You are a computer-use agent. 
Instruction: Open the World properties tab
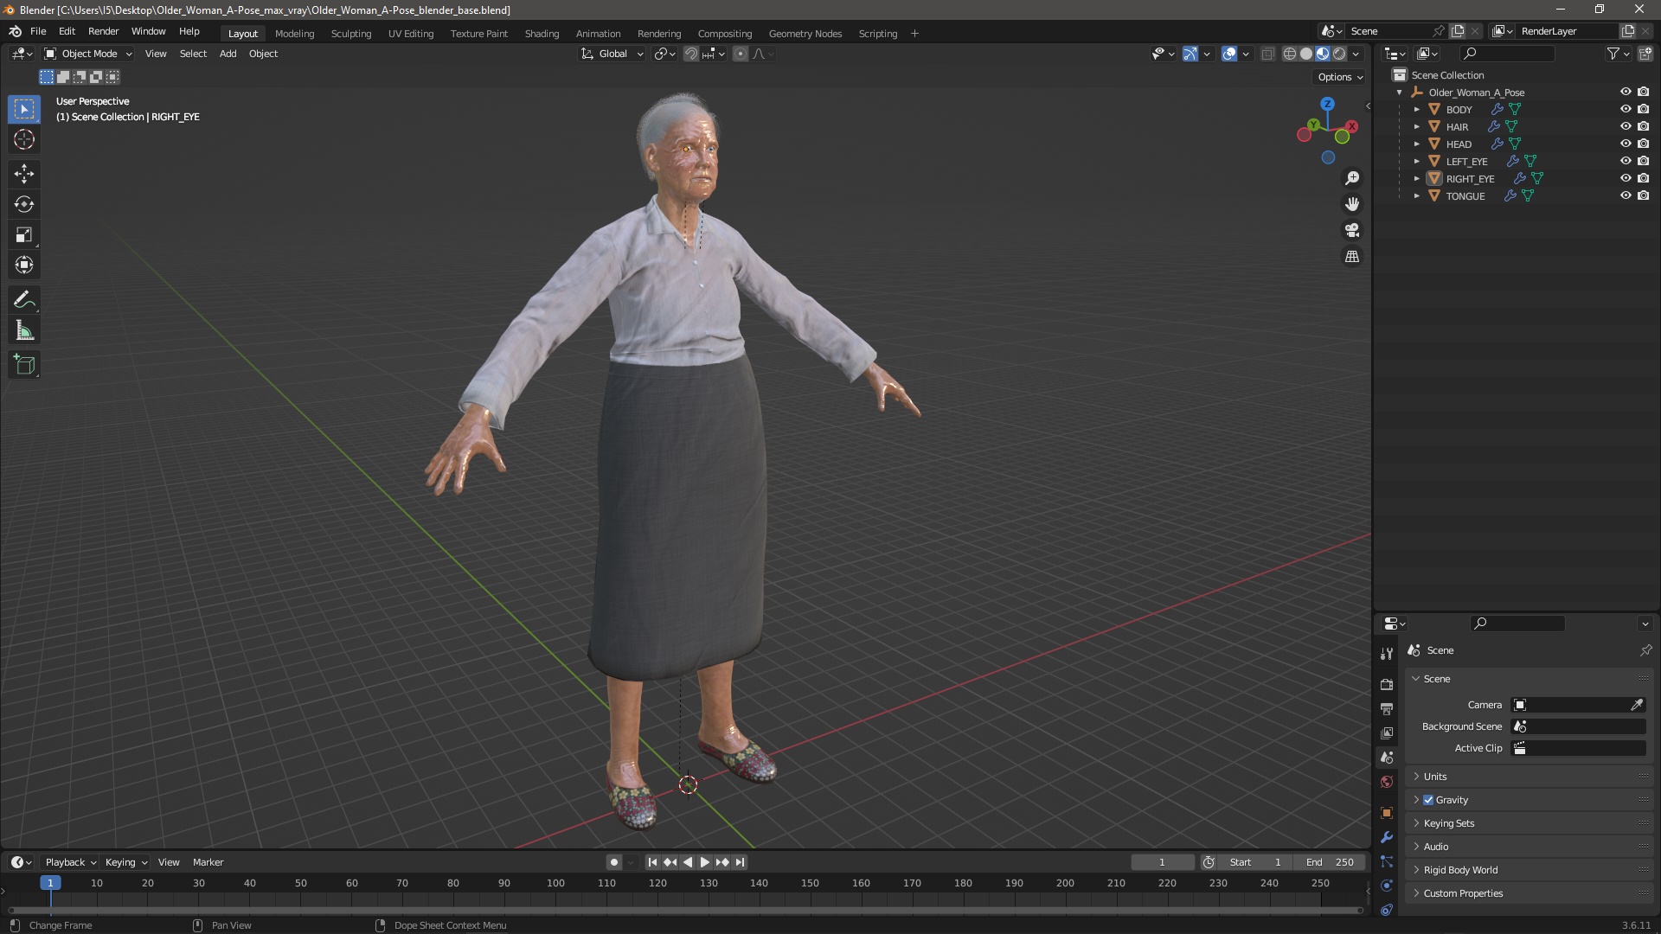coord(1387,782)
